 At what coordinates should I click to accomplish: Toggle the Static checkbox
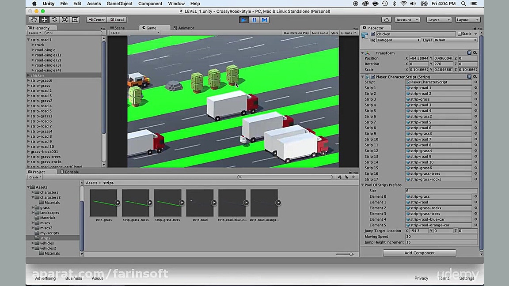(460, 34)
